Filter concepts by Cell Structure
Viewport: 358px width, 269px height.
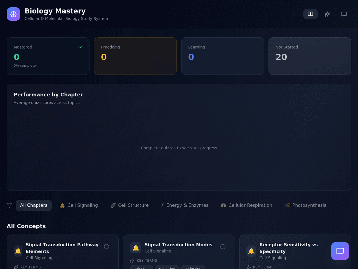129,205
